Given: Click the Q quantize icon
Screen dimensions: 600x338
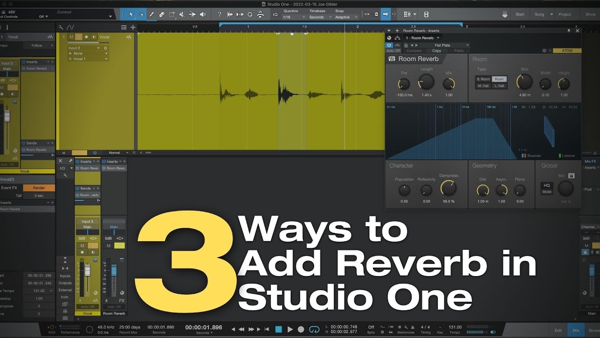Looking at the screenshot, I should [250, 15].
